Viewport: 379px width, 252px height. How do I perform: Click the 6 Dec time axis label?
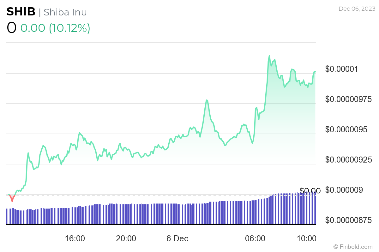177,238
